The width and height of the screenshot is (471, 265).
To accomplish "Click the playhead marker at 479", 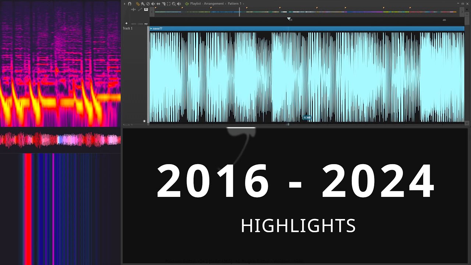I will 289,19.
